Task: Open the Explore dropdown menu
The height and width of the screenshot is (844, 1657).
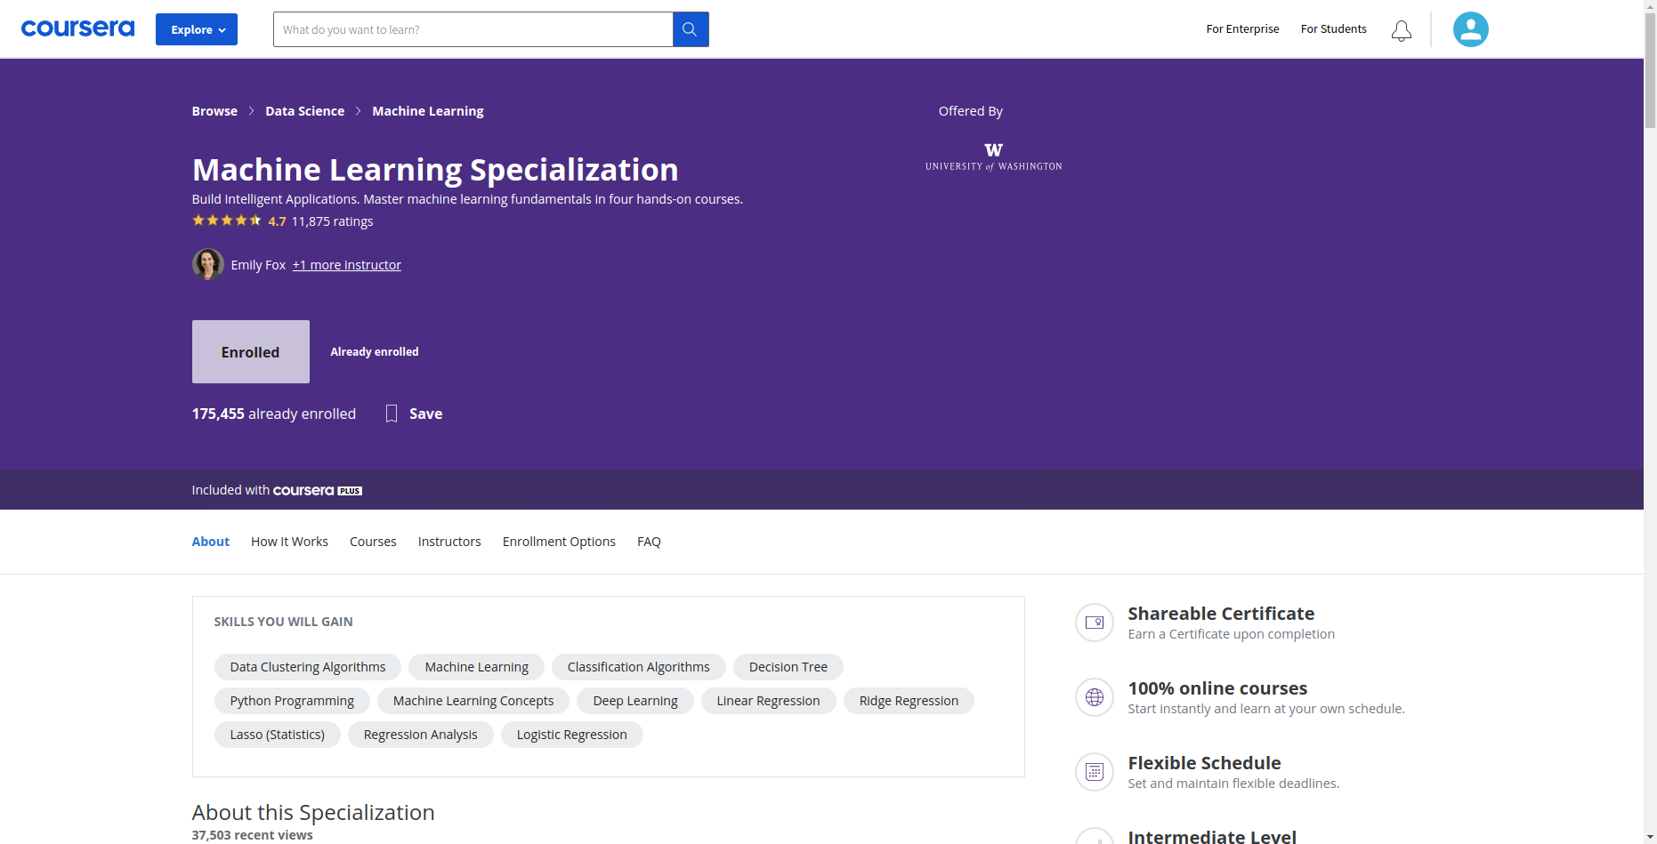Action: coord(197,29)
